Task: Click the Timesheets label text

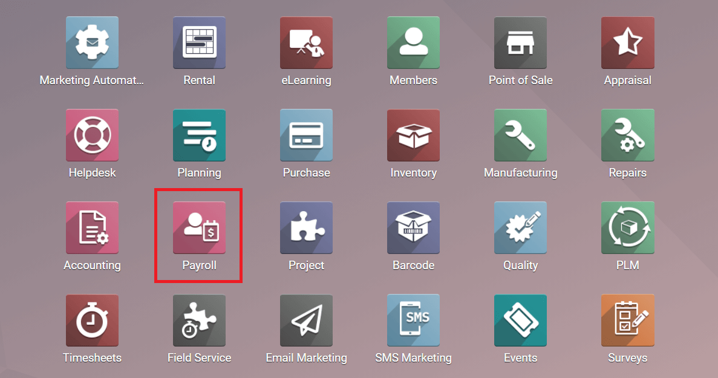Action: 92,357
